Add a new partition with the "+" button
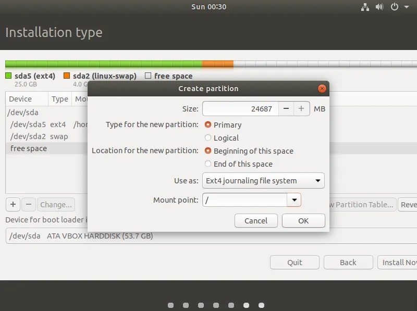 pos(13,204)
